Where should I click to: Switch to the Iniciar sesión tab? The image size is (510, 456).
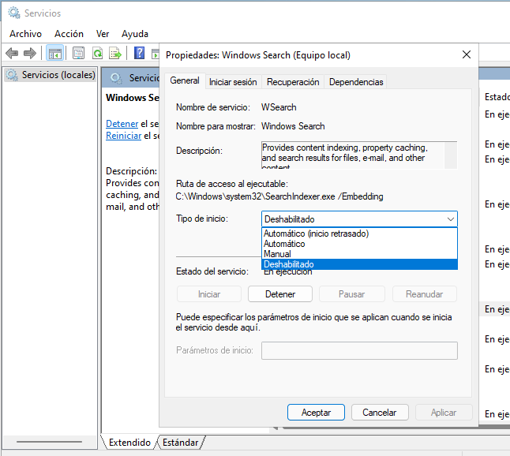[x=233, y=82]
